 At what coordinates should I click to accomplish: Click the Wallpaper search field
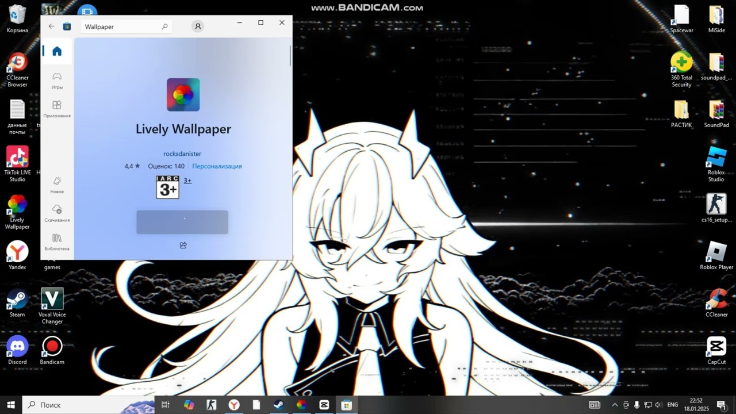click(x=126, y=26)
